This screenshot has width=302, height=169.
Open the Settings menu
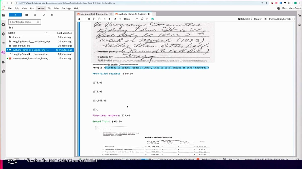coord(66,8)
